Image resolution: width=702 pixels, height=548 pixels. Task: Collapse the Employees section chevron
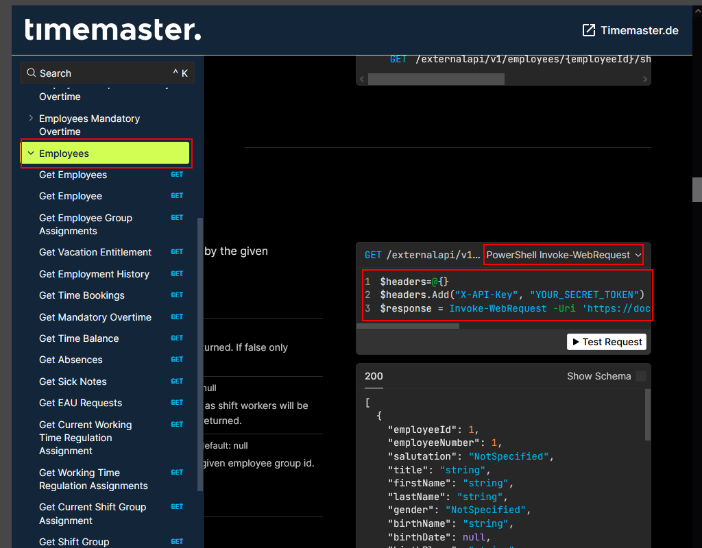[x=31, y=153]
